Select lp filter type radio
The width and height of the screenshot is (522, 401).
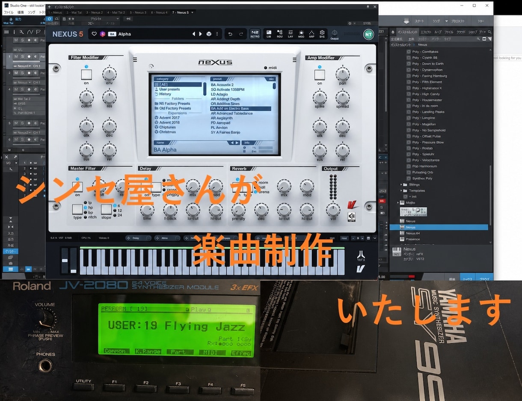coord(85,202)
